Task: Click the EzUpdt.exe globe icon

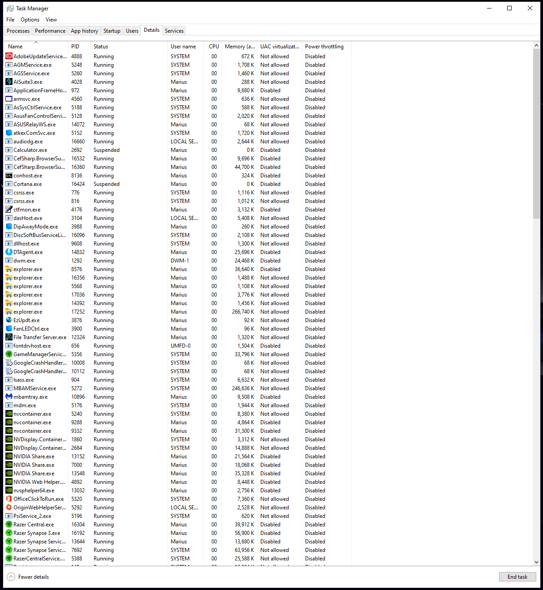Action: (x=9, y=320)
